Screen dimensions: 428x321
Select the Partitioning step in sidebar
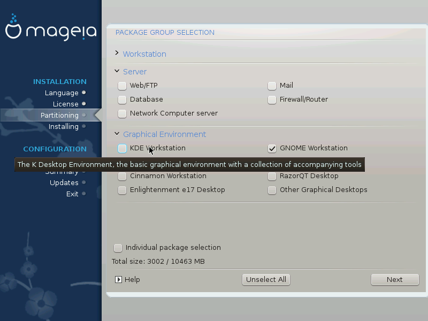(x=59, y=115)
